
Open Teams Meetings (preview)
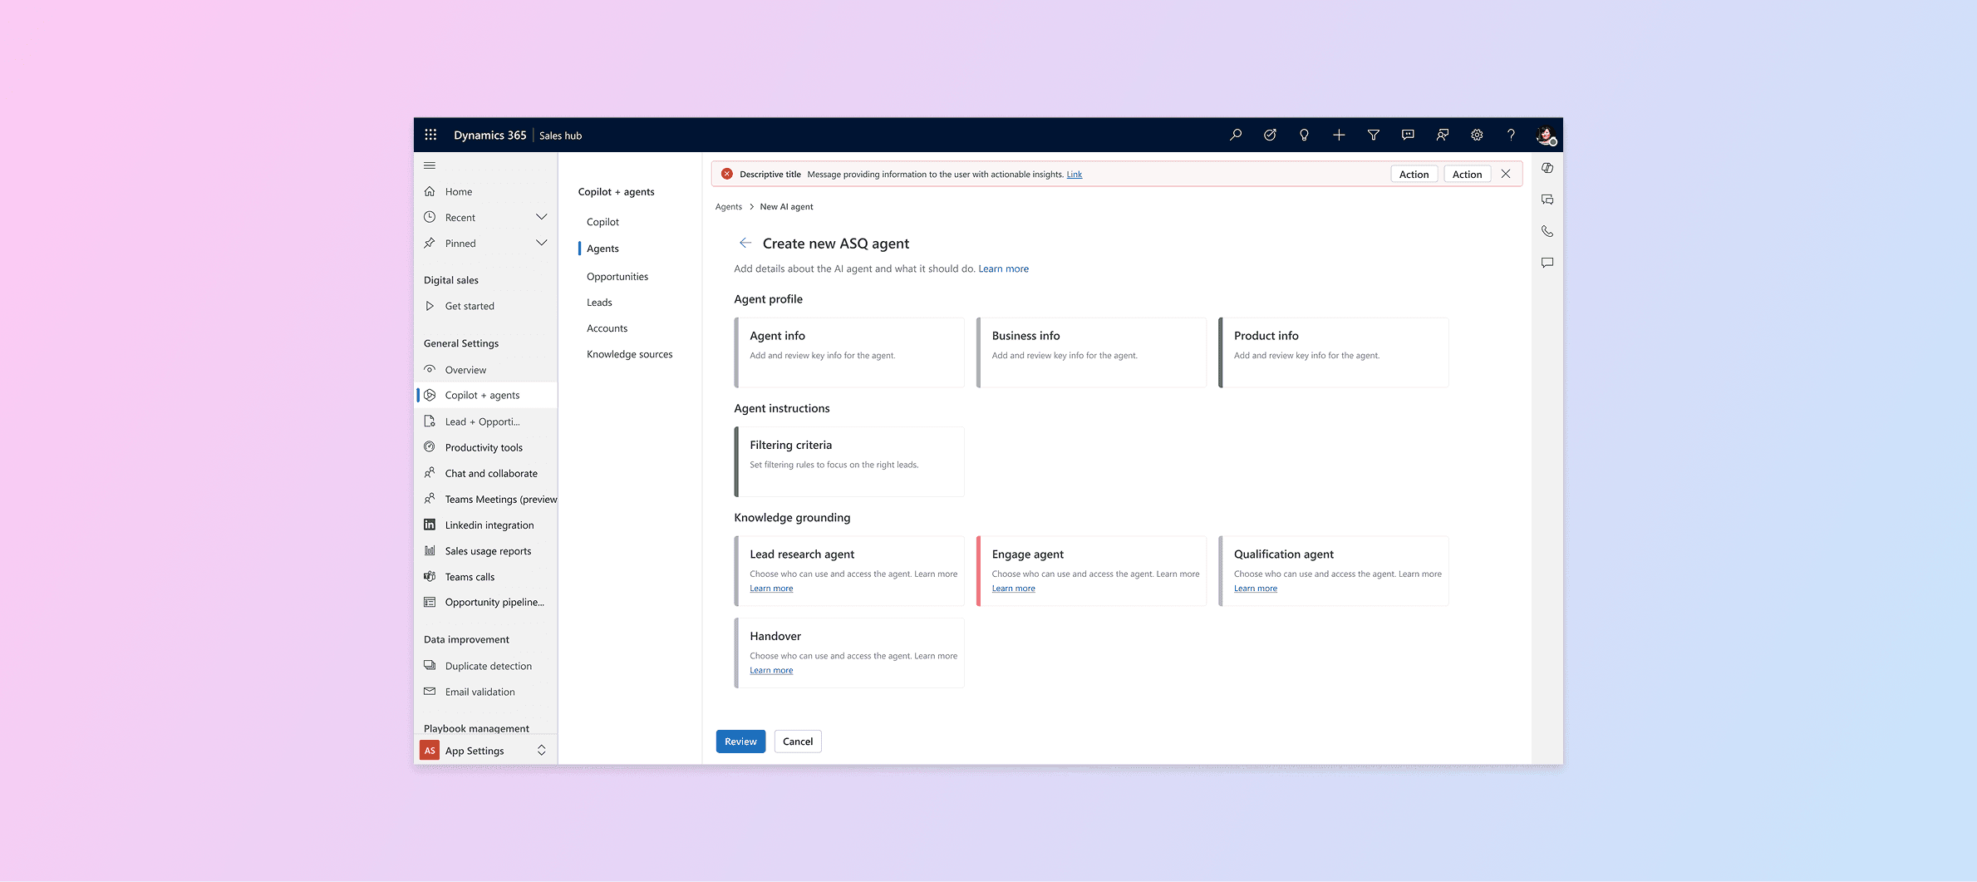pyautogui.click(x=486, y=499)
